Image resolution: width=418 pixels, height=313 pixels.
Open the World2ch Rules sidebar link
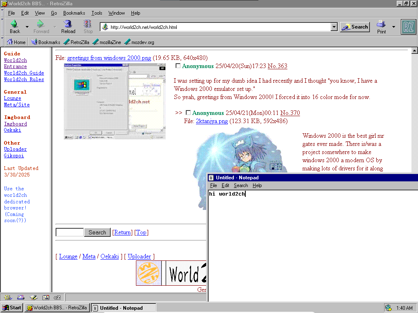(x=24, y=79)
